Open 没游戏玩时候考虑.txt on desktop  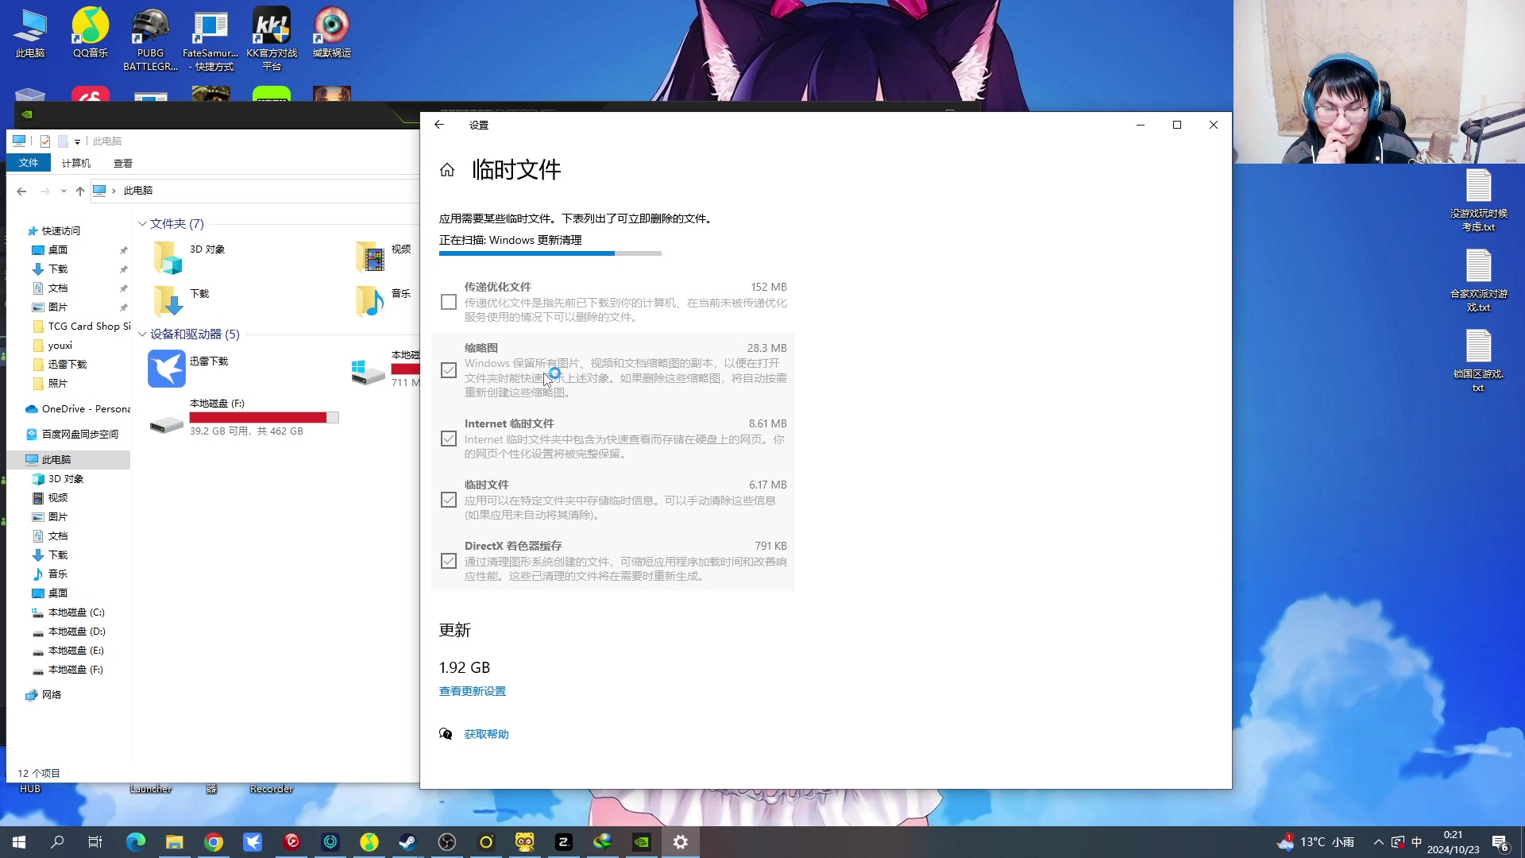point(1478,200)
